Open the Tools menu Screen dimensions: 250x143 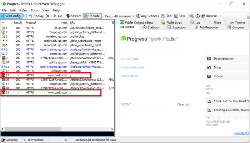(x=35, y=10)
